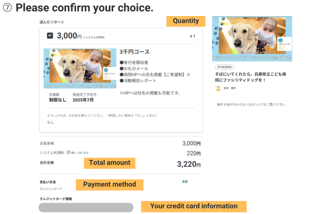Screen dimensions: 310x214
Task: Click the greyed-out credit card information field
Action: point(86,207)
